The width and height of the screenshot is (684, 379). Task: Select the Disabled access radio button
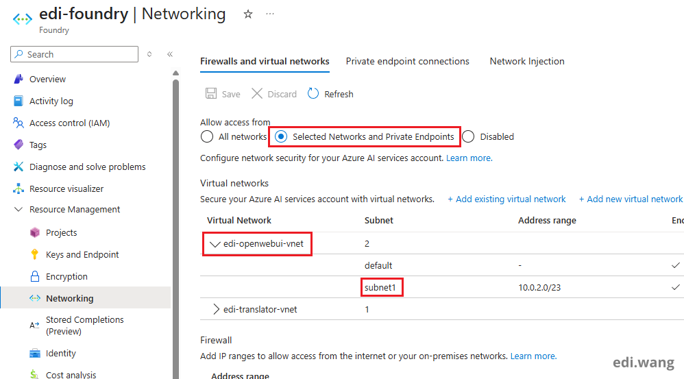pyautogui.click(x=468, y=136)
